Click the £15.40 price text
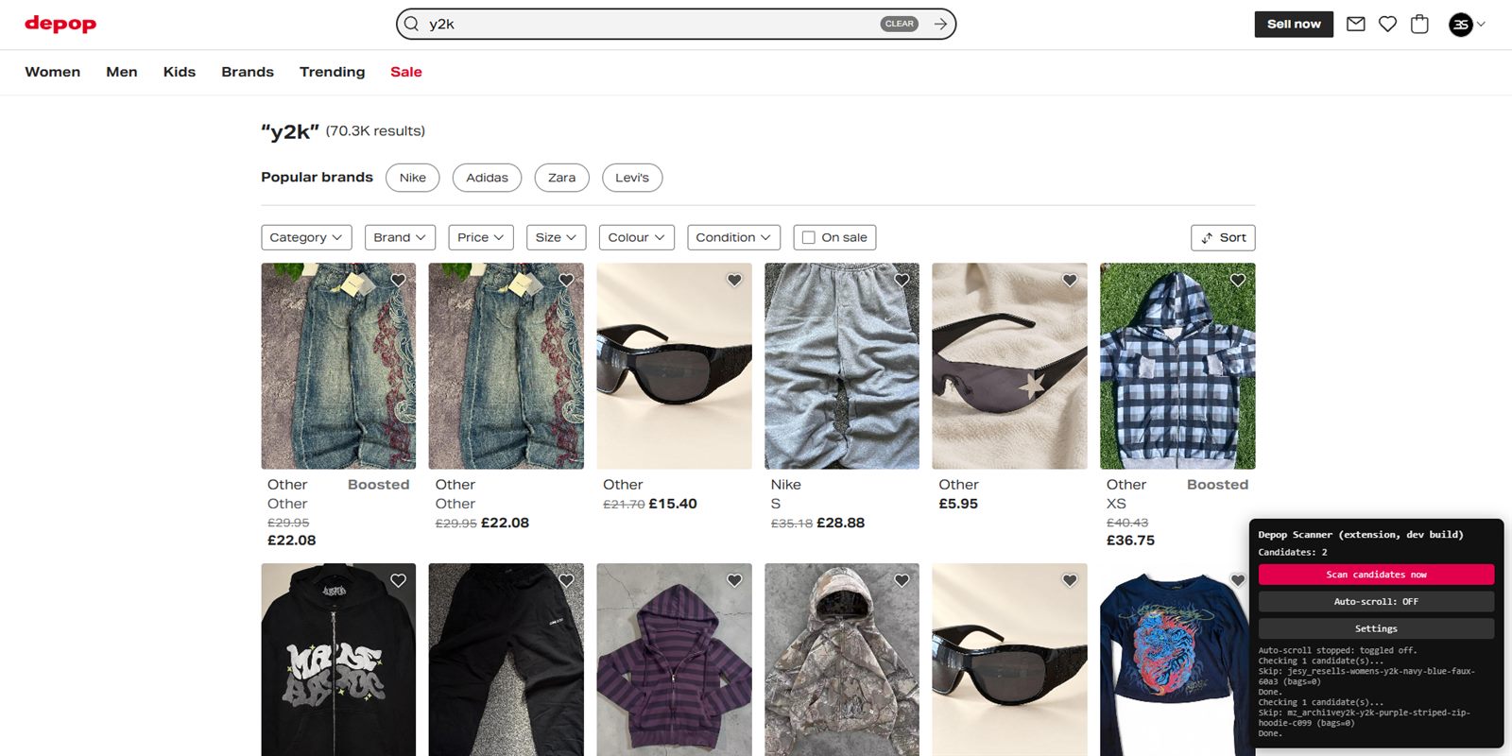Image resolution: width=1512 pixels, height=756 pixels. click(673, 504)
